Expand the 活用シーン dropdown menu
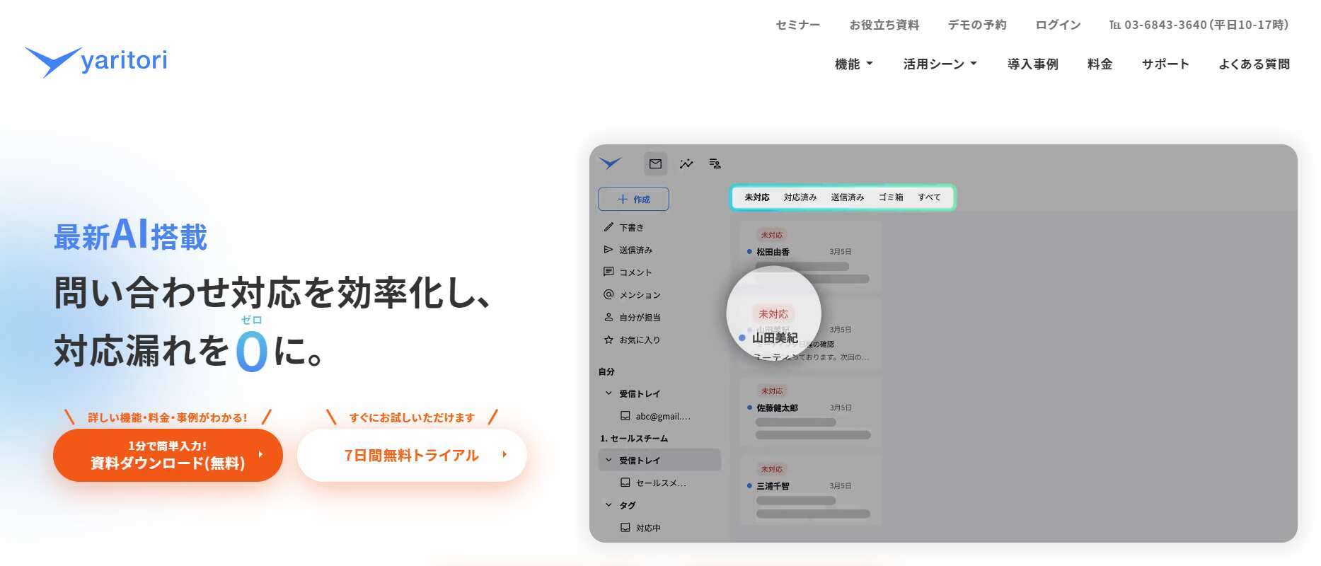 click(940, 64)
